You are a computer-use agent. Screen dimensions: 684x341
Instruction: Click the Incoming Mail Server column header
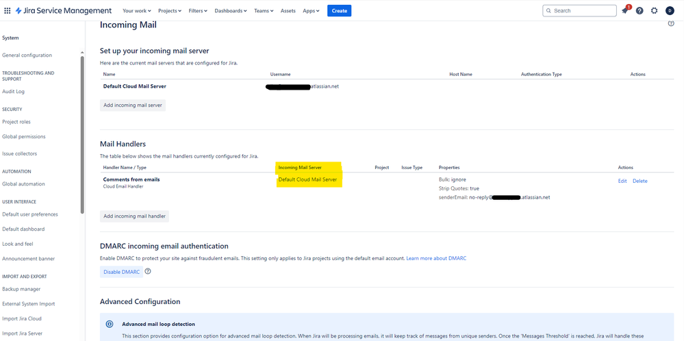click(x=300, y=168)
